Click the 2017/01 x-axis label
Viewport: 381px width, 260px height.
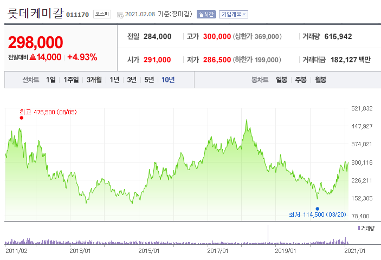tap(218, 251)
